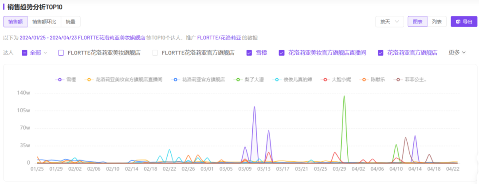Uncheck 花洛莉亚美妆官方旗舰店直播间 checkbox

click(282, 53)
